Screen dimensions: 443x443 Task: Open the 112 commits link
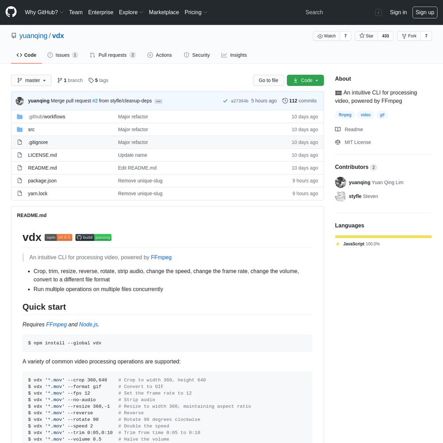(299, 101)
